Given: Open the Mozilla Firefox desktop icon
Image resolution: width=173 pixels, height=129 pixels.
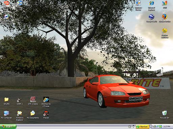Looking at the screenshot, I should pos(165,18).
